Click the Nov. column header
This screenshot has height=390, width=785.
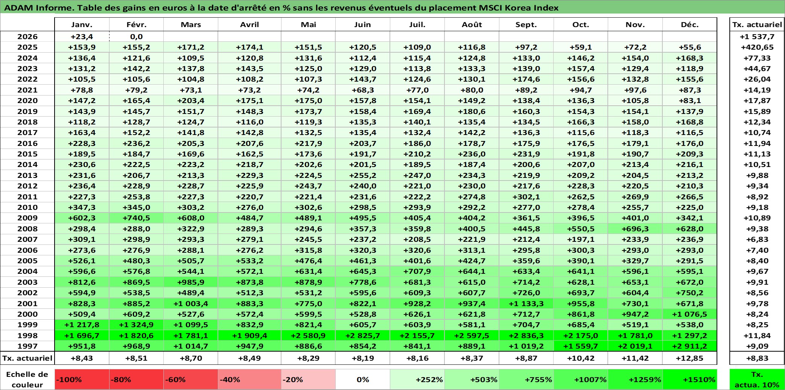[x=635, y=24]
